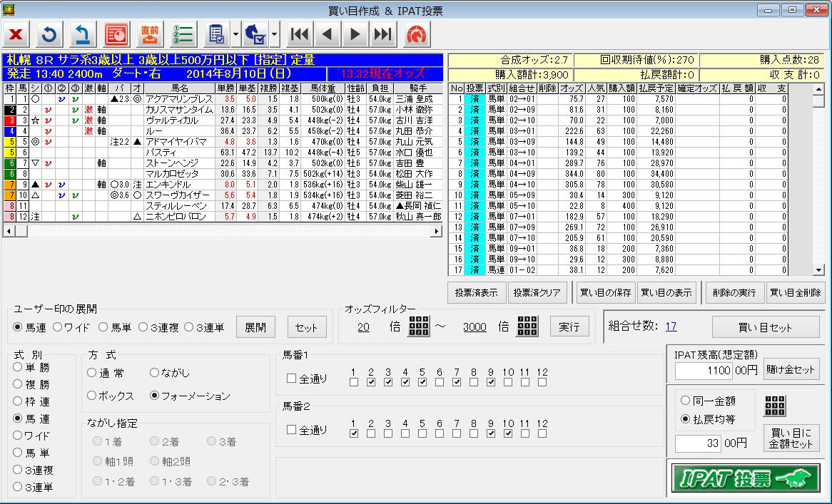Click the red horse head round icon

[x=417, y=35]
